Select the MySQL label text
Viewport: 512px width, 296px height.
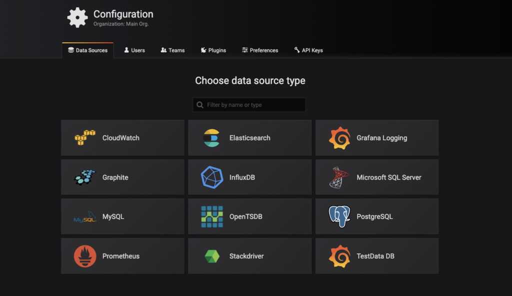pos(113,217)
